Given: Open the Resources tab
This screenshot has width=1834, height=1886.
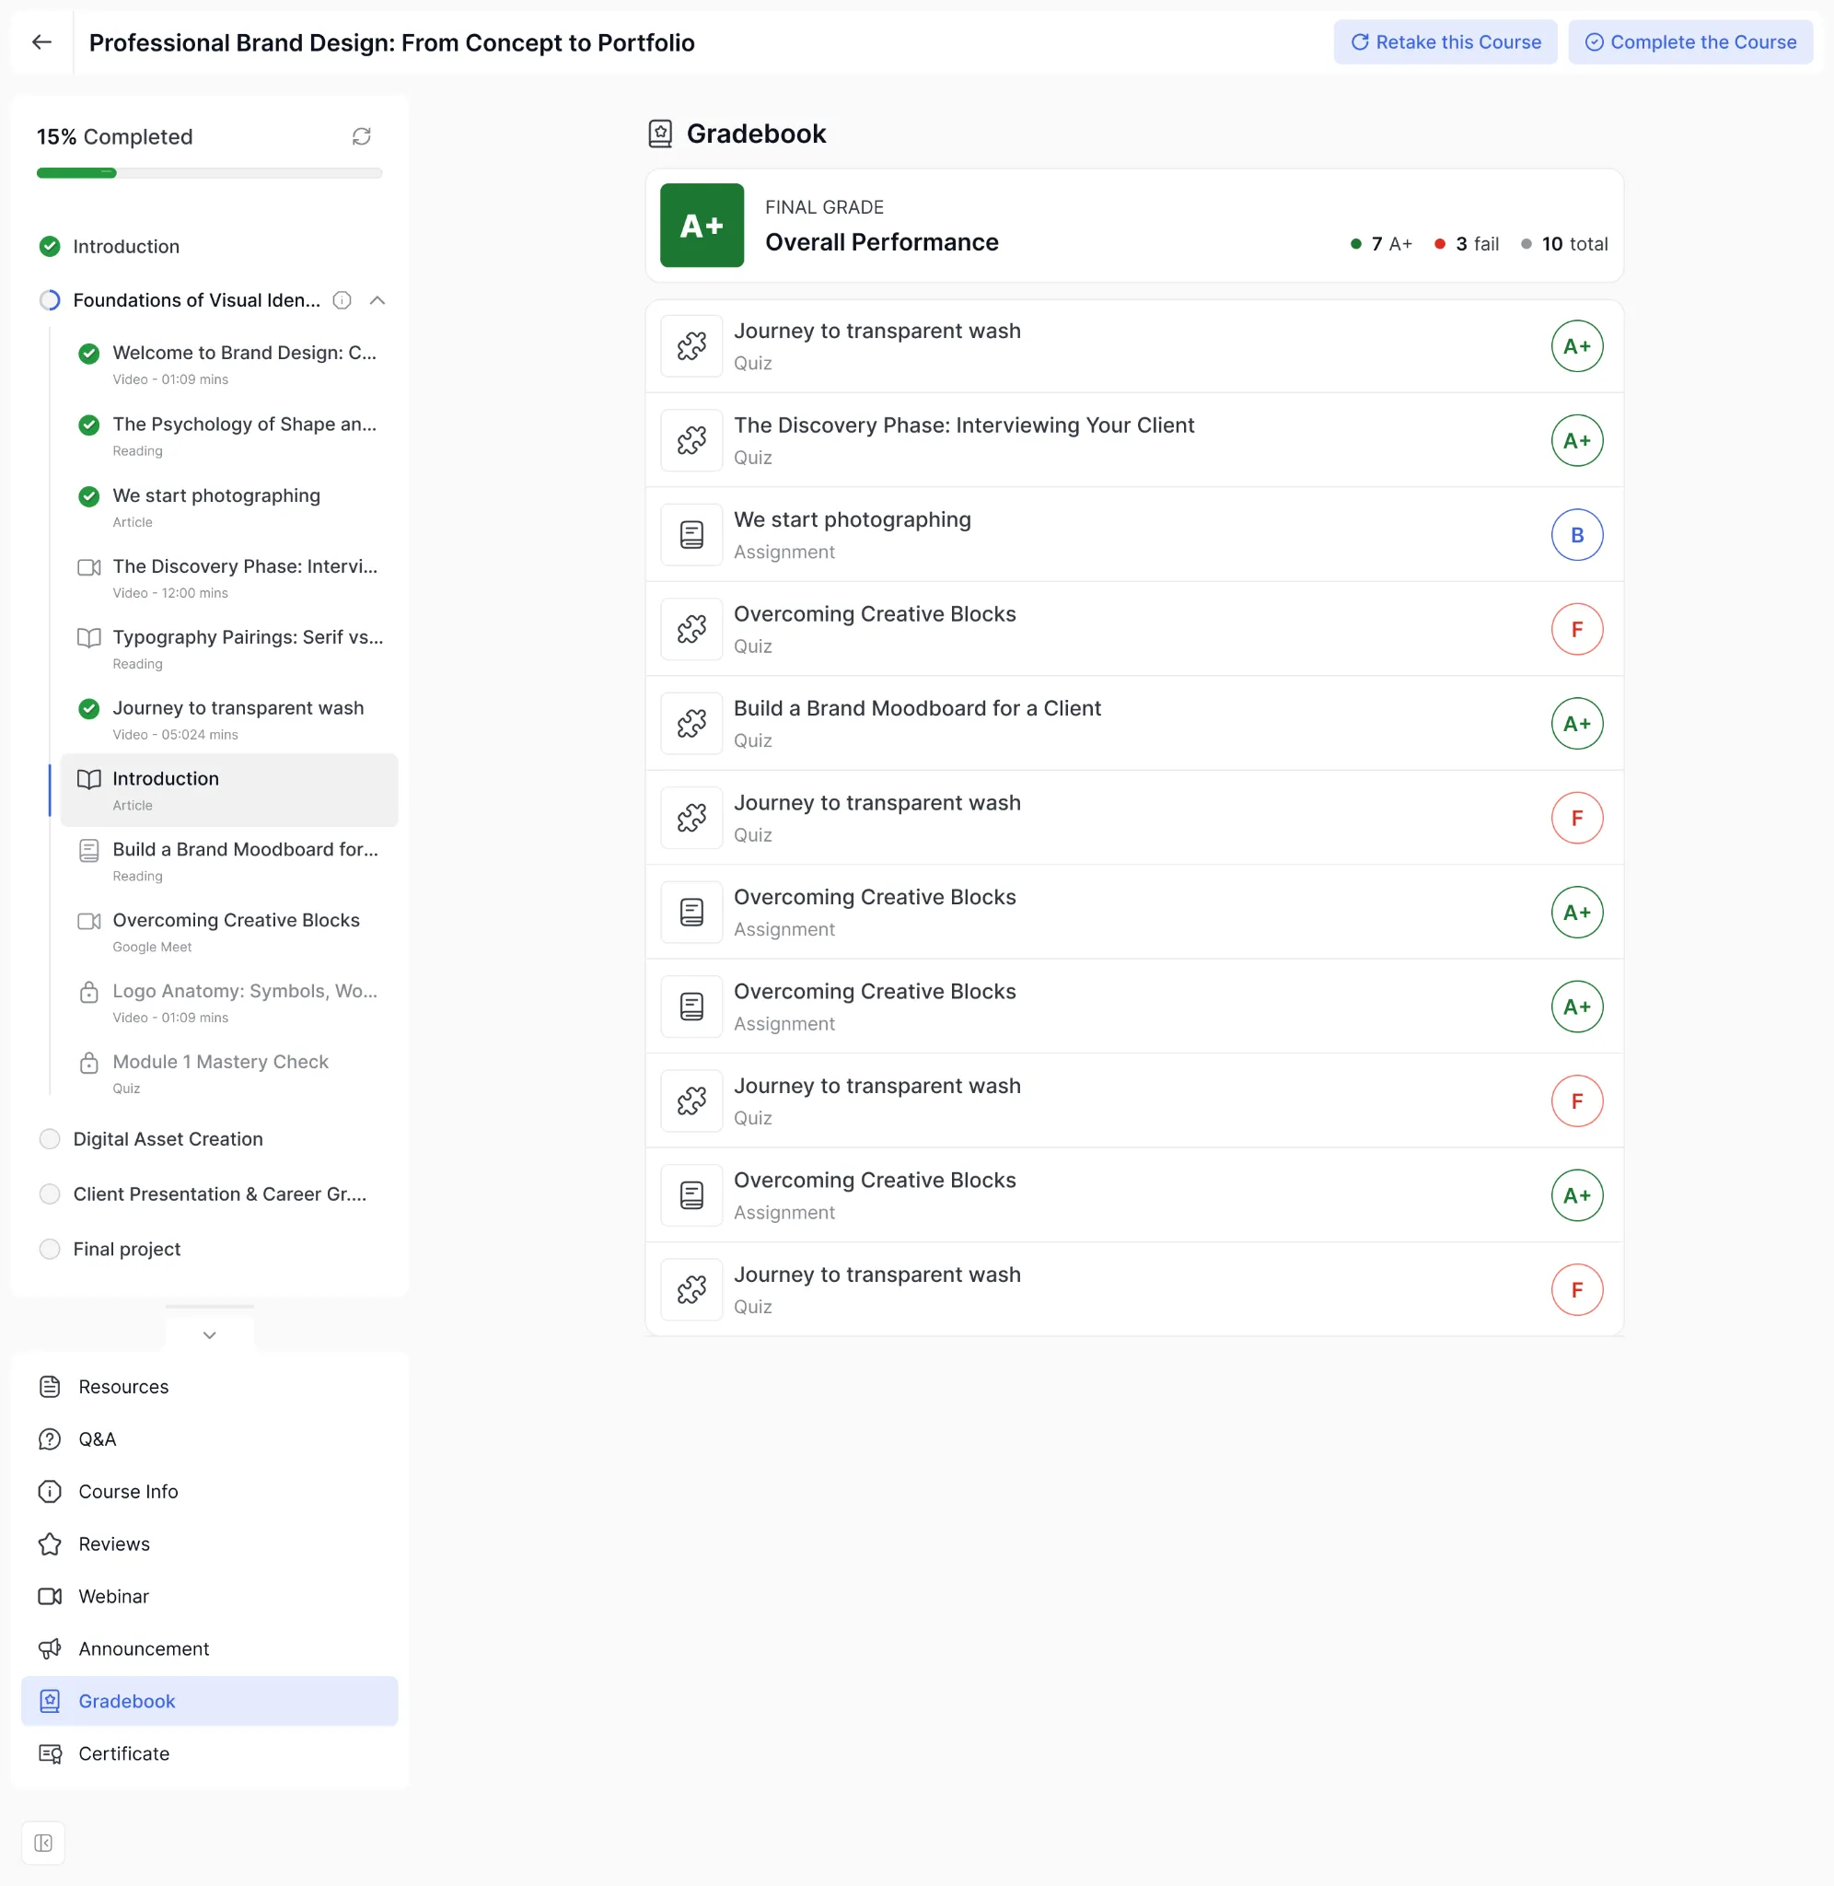Looking at the screenshot, I should click(209, 1387).
